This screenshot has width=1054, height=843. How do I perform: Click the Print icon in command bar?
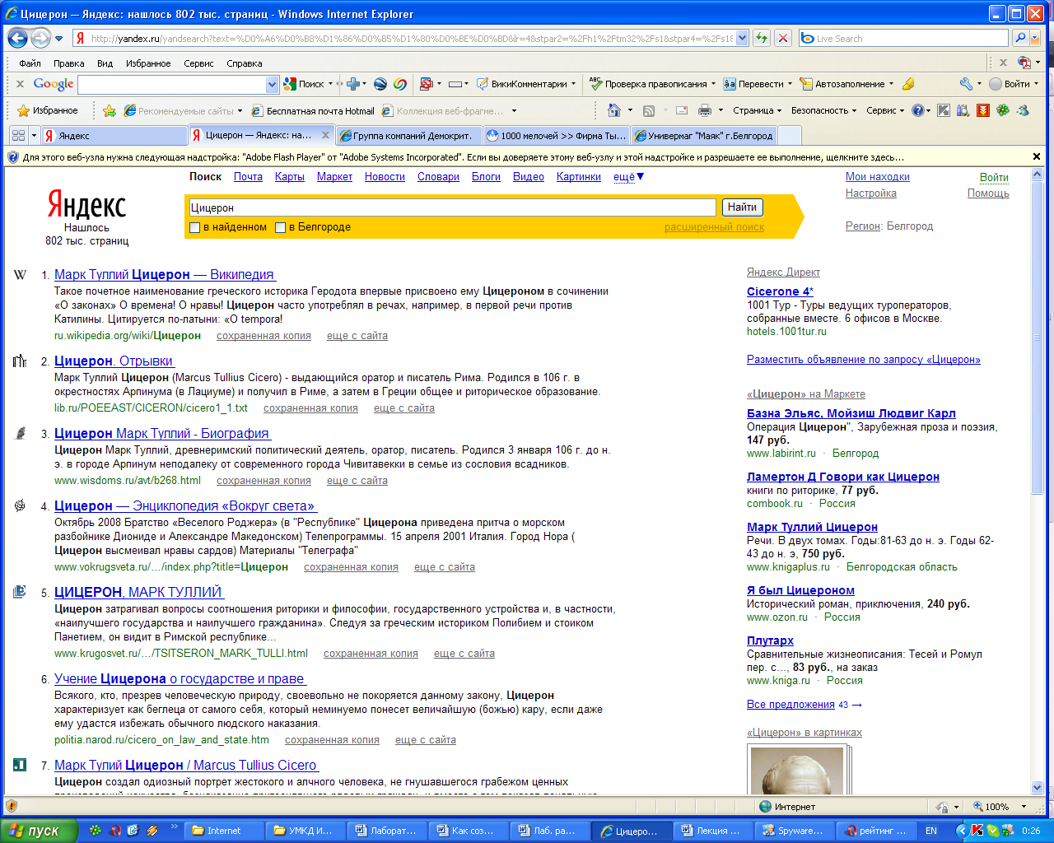(x=705, y=110)
